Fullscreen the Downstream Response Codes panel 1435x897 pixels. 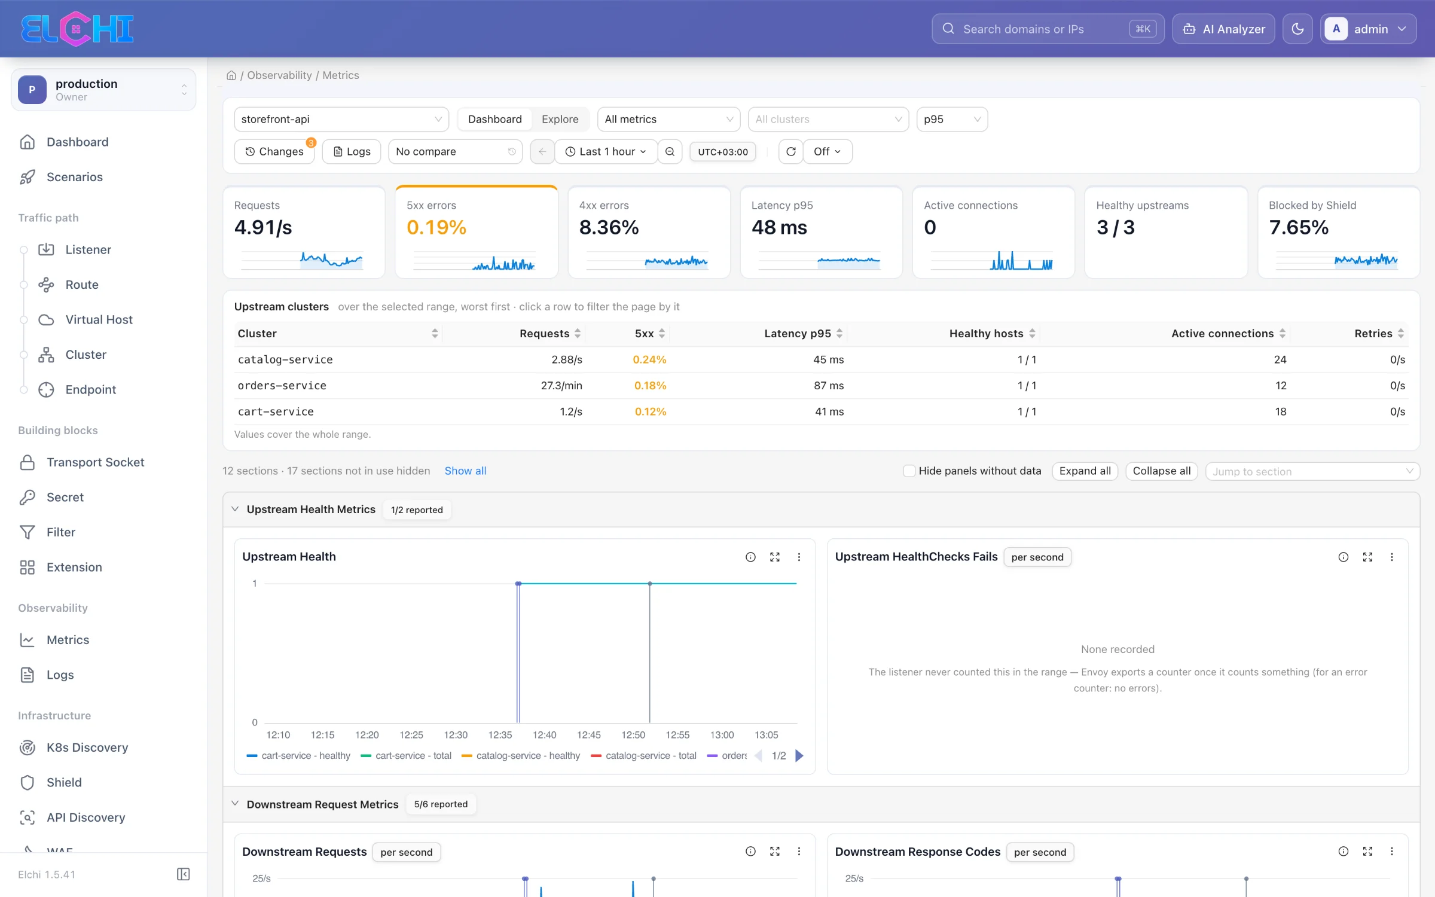click(x=1367, y=851)
